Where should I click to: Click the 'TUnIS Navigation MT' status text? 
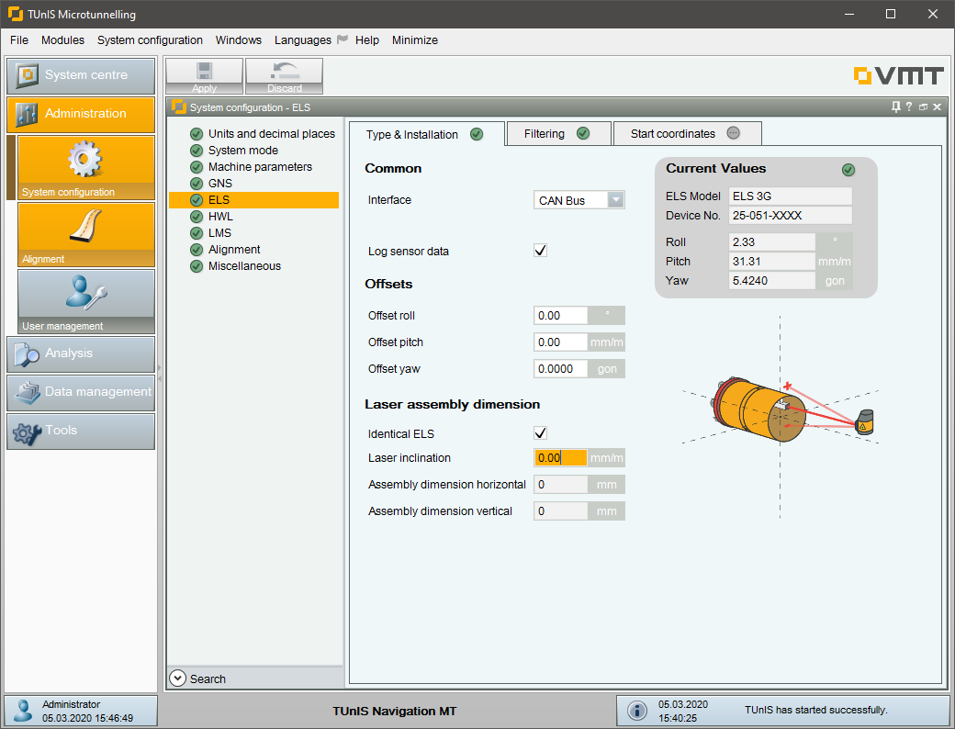(x=394, y=711)
